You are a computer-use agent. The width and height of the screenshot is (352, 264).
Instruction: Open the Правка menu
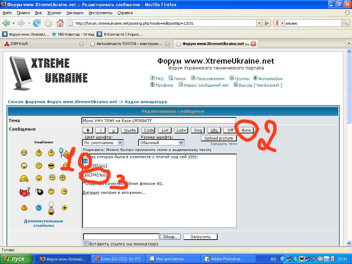point(23,13)
